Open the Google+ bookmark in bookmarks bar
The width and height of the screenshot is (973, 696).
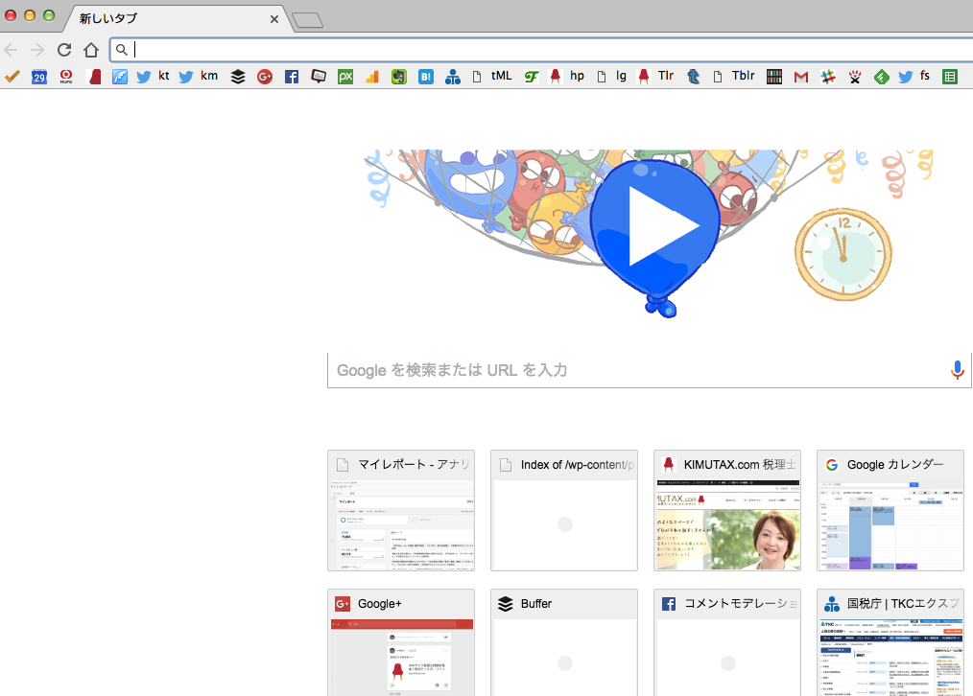point(265,77)
